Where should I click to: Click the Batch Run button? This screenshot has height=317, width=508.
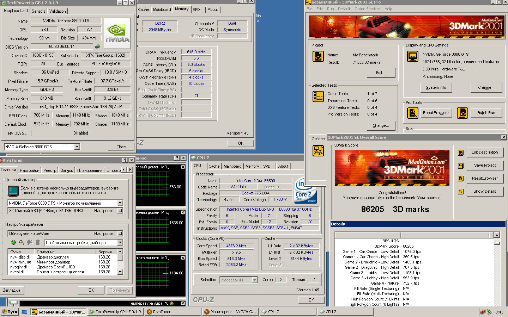click(486, 113)
